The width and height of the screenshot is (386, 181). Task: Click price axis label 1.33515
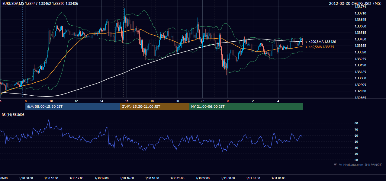pyautogui.click(x=360, y=33)
